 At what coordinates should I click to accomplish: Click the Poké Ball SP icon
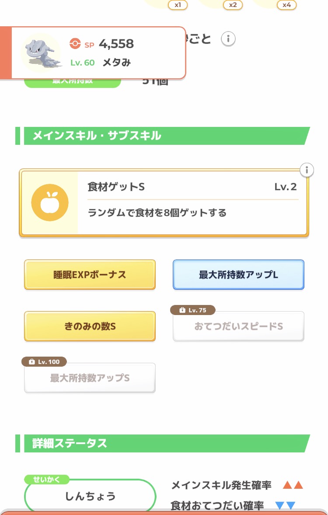coord(75,44)
